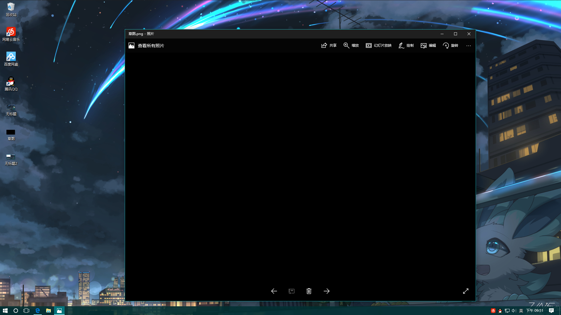Select the NetEase Cloud Music (网易云音乐) icon
561x315 pixels.
pos(11,34)
